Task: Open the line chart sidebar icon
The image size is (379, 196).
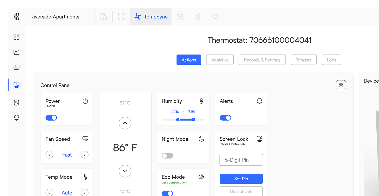Action: click(x=16, y=52)
